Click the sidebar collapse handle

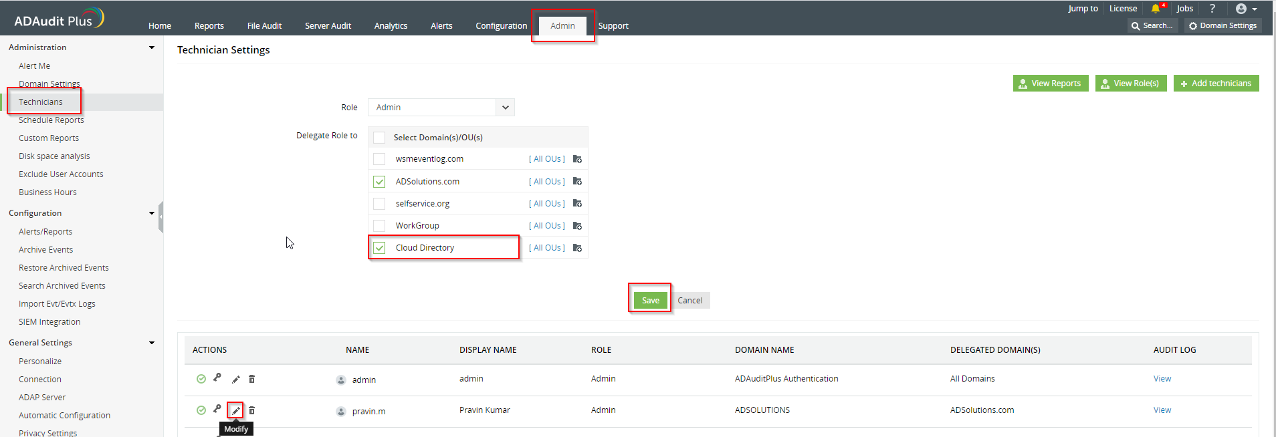161,216
